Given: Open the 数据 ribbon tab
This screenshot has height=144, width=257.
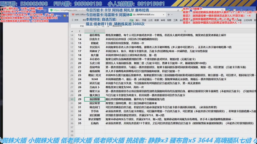Looking at the screenshot, I should point(156,20).
